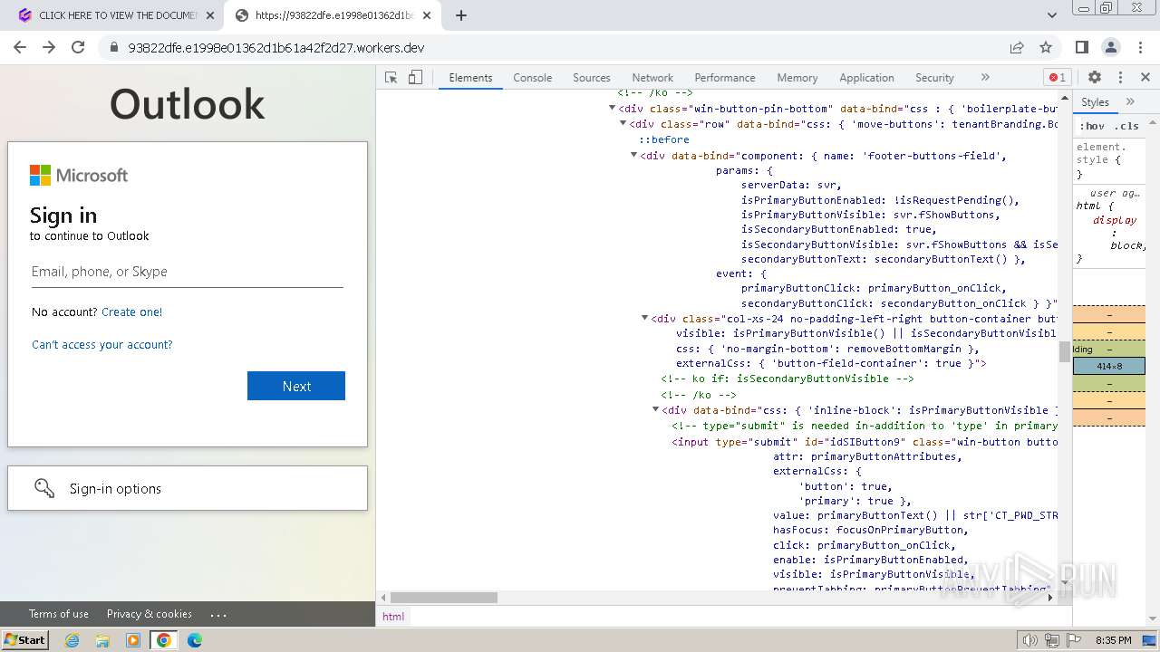1160x652 pixels.
Task: Collapse the win-button-pin-bottom div node
Action: pyautogui.click(x=613, y=109)
